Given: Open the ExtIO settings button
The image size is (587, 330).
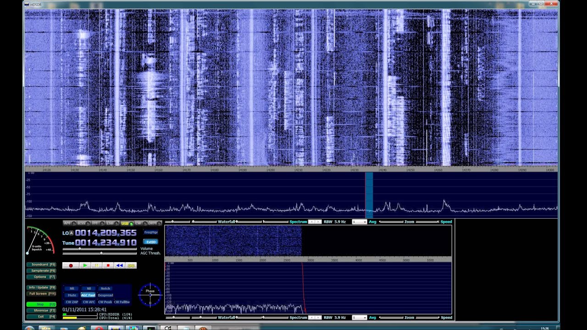Looking at the screenshot, I should [151, 242].
